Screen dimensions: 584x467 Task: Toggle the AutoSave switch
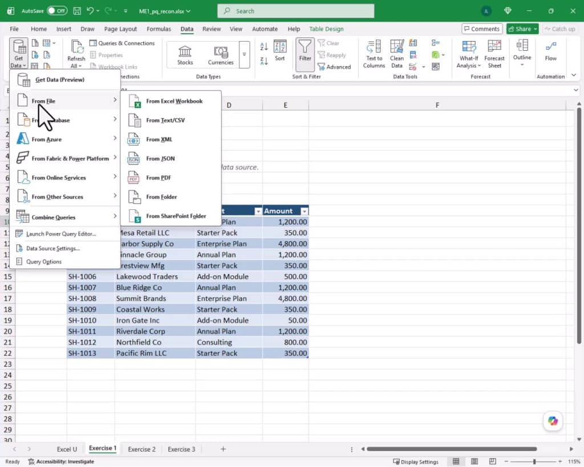tap(56, 11)
